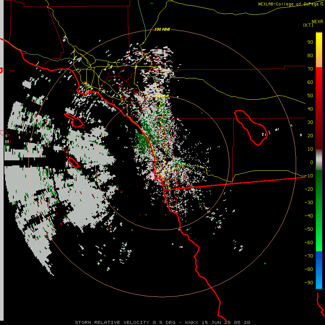Click the "50 NMI" range ring label
Screen dimensions: 325x325
click(x=162, y=96)
